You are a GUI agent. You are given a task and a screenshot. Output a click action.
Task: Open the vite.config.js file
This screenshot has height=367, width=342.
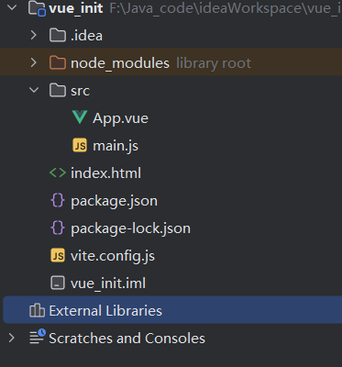pyautogui.click(x=113, y=256)
